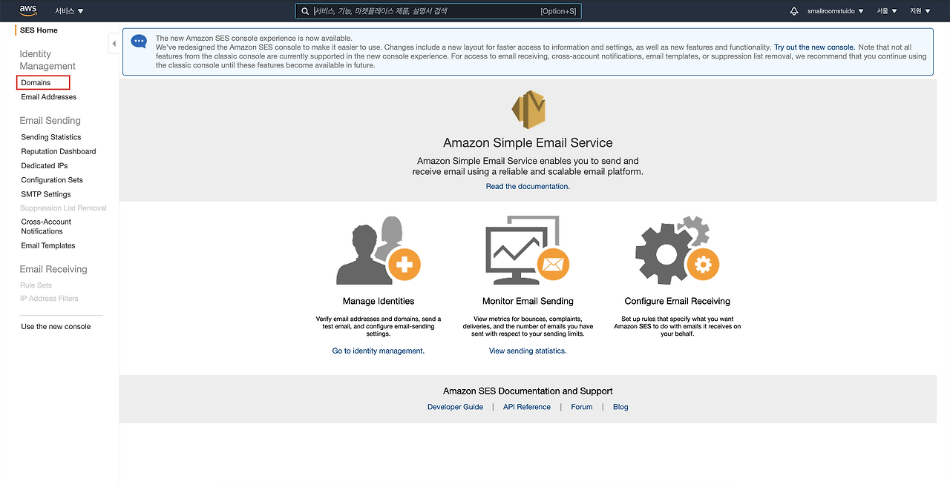Click the Amazon Simple Email Service heading
950x484 pixels.
point(528,143)
